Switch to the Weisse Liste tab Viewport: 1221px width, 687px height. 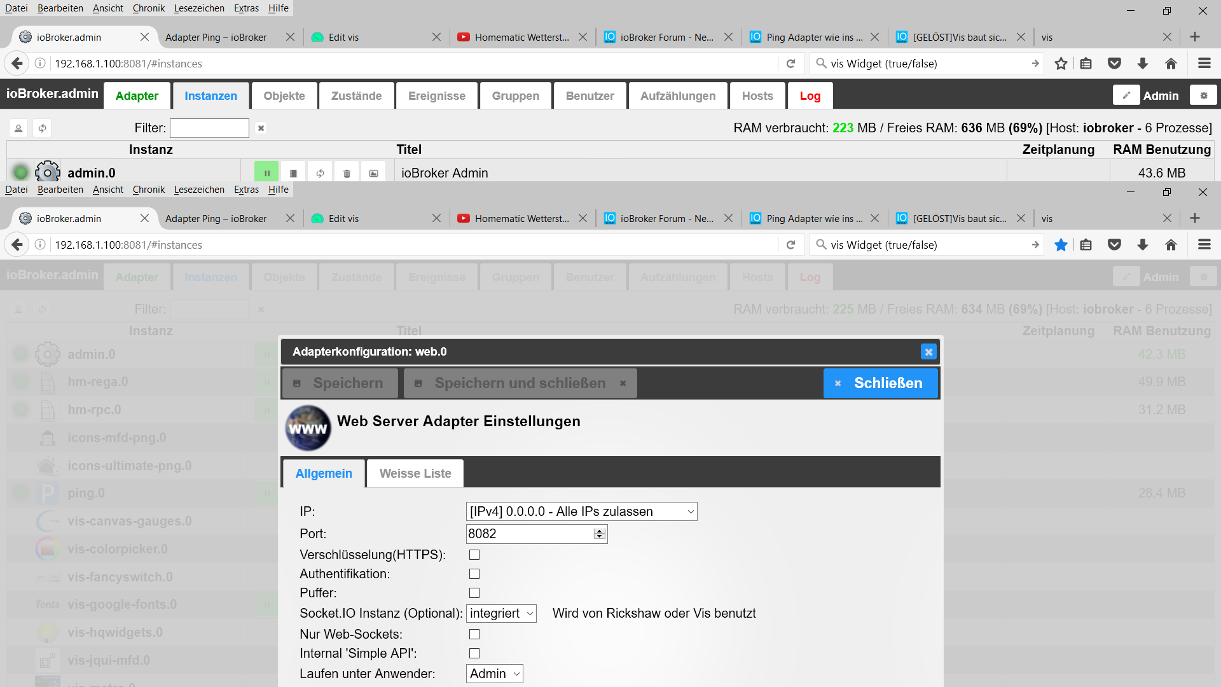415,473
